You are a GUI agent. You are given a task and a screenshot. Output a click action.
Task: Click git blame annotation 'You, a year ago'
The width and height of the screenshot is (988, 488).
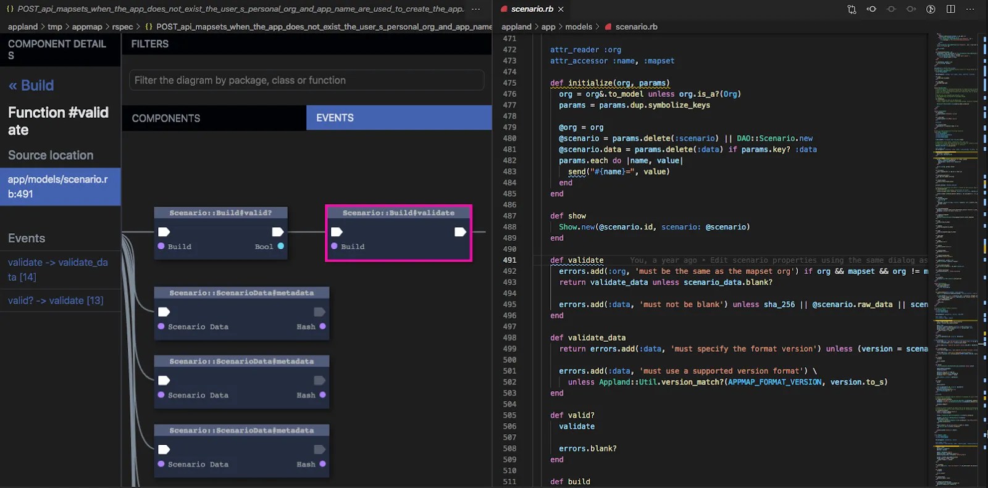[664, 260]
